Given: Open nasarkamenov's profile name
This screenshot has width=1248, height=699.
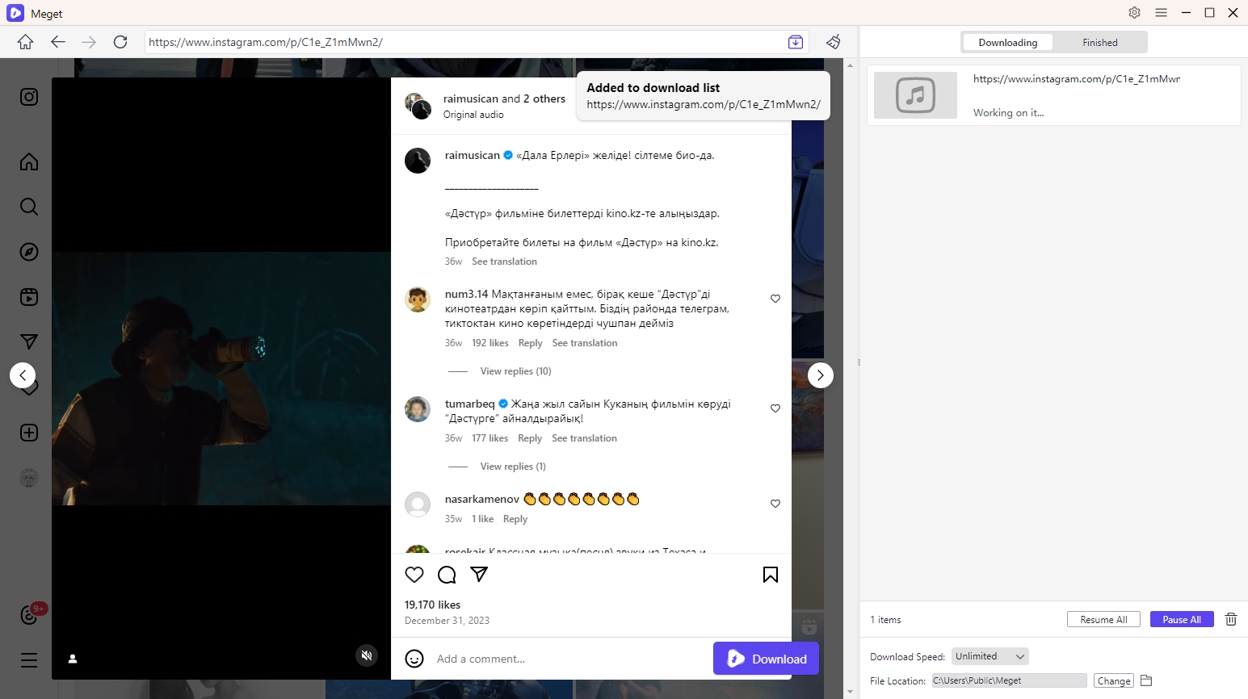Looking at the screenshot, I should point(482,499).
